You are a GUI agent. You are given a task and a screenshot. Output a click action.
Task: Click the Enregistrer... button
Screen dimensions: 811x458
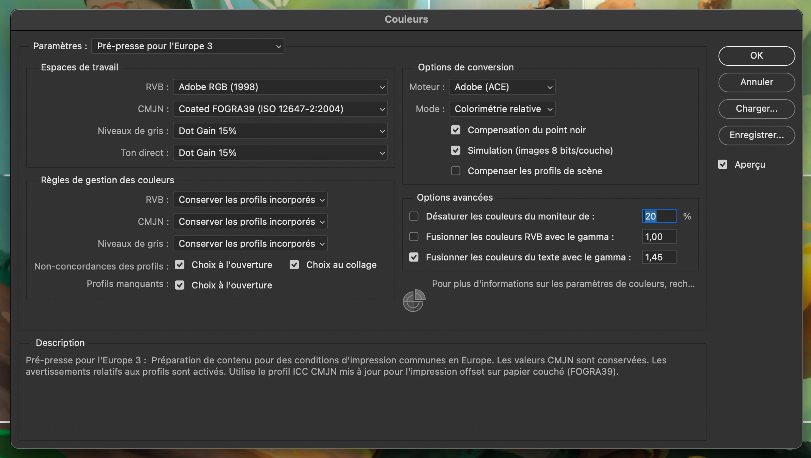(x=756, y=136)
